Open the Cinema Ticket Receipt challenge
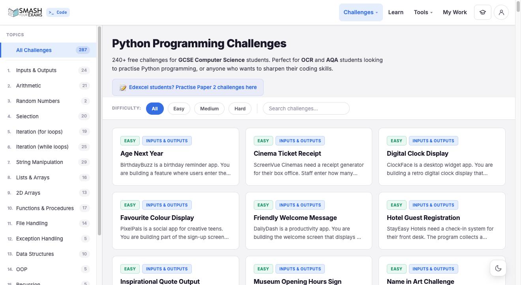The image size is (521, 285). 309,156
